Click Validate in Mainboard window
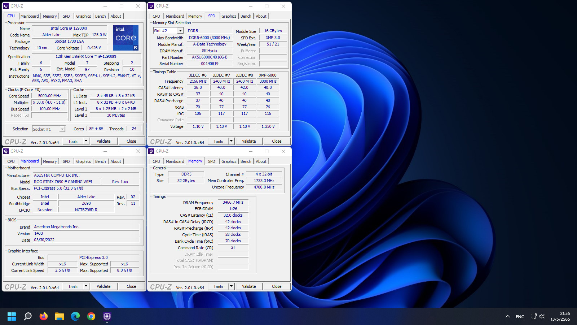This screenshot has width=577, height=325. pos(103,286)
